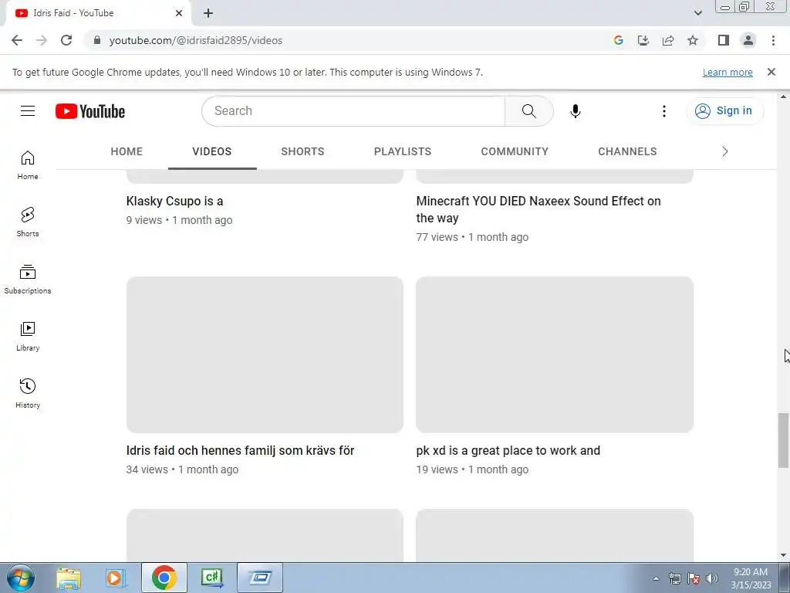Reload the page

pos(66,40)
